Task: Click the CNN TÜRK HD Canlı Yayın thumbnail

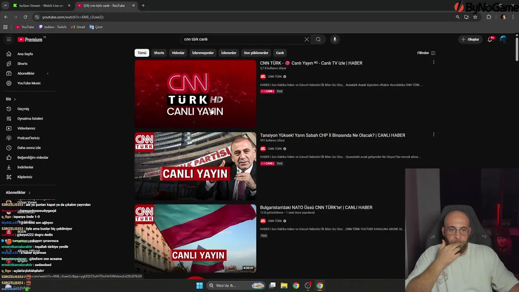Action: point(195,94)
